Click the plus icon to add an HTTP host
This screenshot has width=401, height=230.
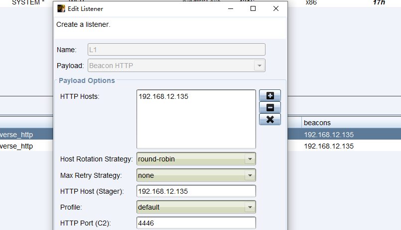[270, 95]
